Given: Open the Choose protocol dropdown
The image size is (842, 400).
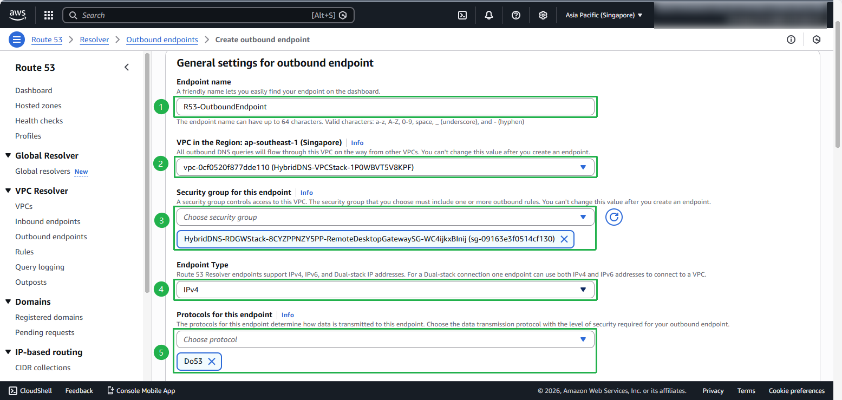Looking at the screenshot, I should coord(386,339).
